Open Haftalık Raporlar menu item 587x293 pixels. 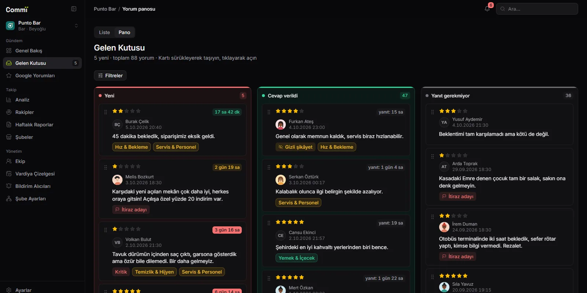coord(42,125)
